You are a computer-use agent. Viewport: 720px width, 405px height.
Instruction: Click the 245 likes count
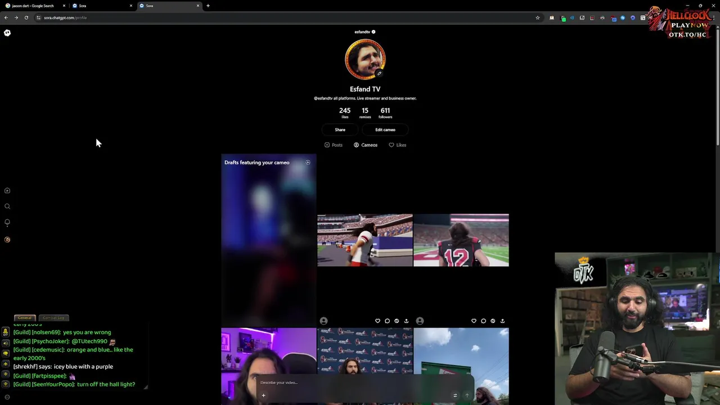point(345,112)
